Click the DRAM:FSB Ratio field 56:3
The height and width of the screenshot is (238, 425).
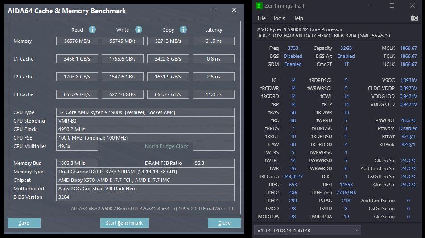tap(214, 163)
